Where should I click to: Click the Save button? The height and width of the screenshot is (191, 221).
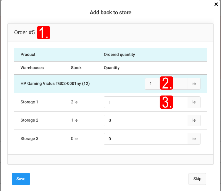(21, 179)
